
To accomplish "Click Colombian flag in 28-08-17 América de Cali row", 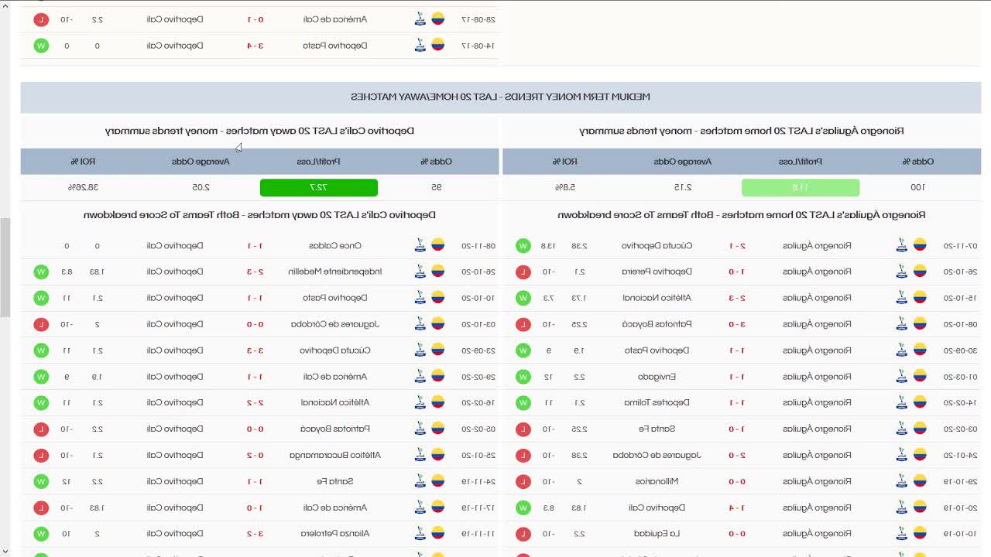I will point(437,19).
